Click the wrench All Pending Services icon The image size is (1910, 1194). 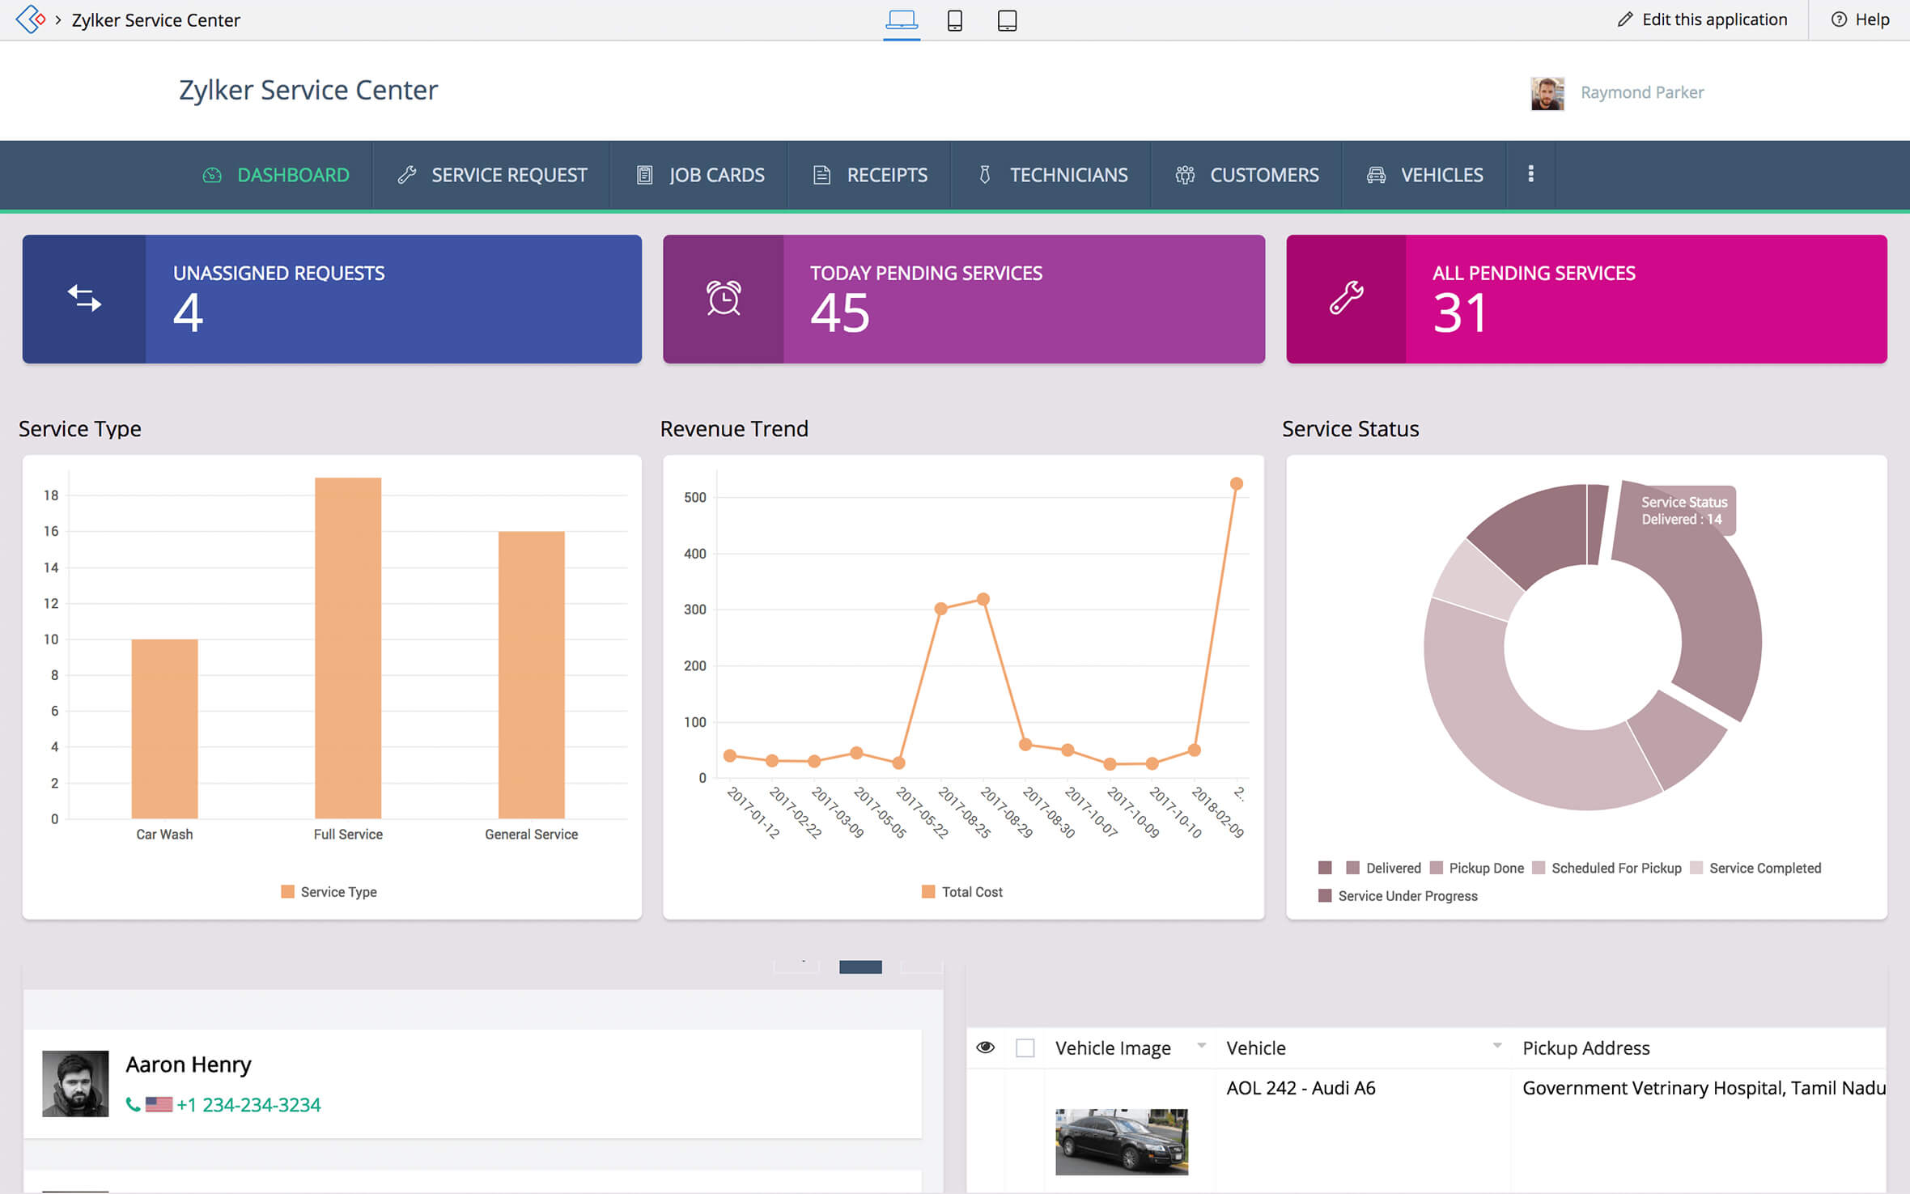pyautogui.click(x=1347, y=299)
